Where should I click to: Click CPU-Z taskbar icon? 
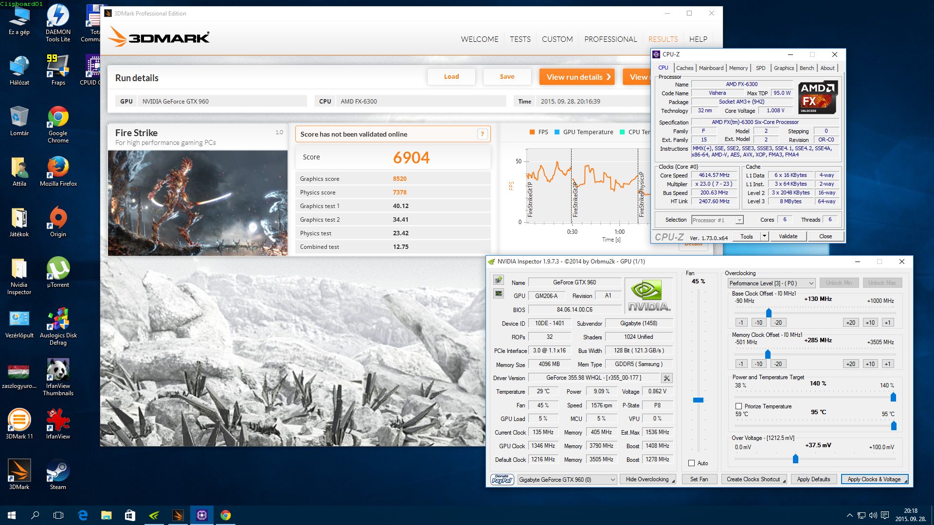(x=202, y=515)
